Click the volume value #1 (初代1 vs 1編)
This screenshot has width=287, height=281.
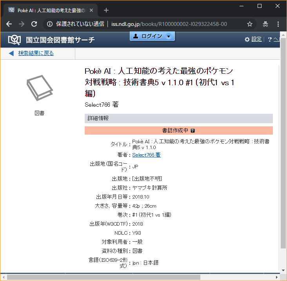pos(152,215)
